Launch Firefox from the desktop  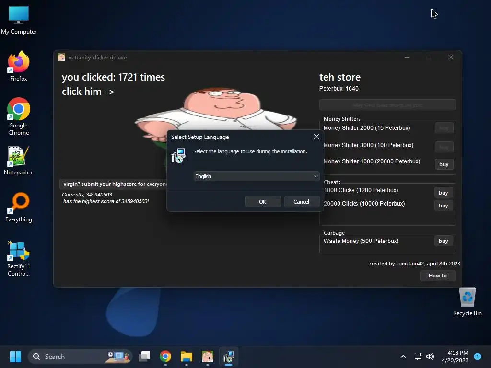click(19, 66)
